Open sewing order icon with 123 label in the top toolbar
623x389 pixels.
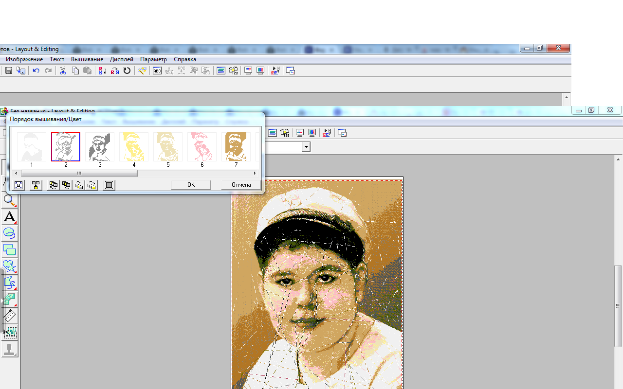coord(233,71)
